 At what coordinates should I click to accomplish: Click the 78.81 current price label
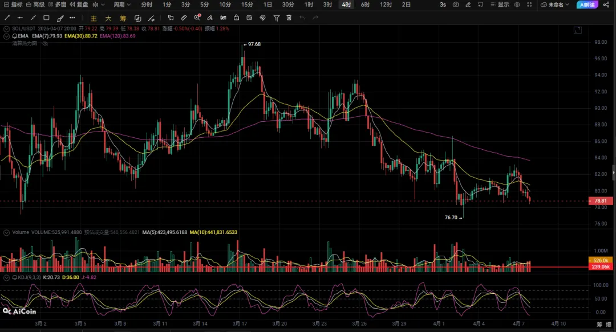[600, 201]
